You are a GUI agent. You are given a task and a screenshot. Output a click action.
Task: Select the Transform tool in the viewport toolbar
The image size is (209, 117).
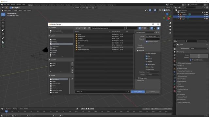[3, 34]
